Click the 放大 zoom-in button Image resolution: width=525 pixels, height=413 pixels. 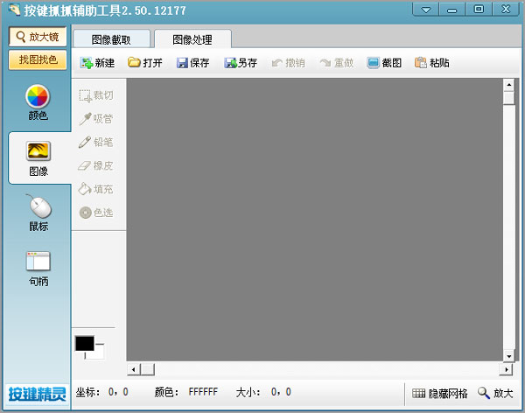pos(495,393)
